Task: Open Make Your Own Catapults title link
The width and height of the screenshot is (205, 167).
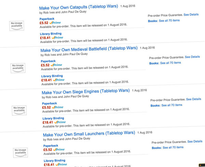Action: (x=79, y=7)
